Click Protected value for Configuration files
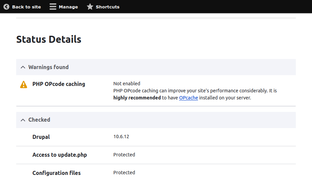 pyautogui.click(x=124, y=173)
